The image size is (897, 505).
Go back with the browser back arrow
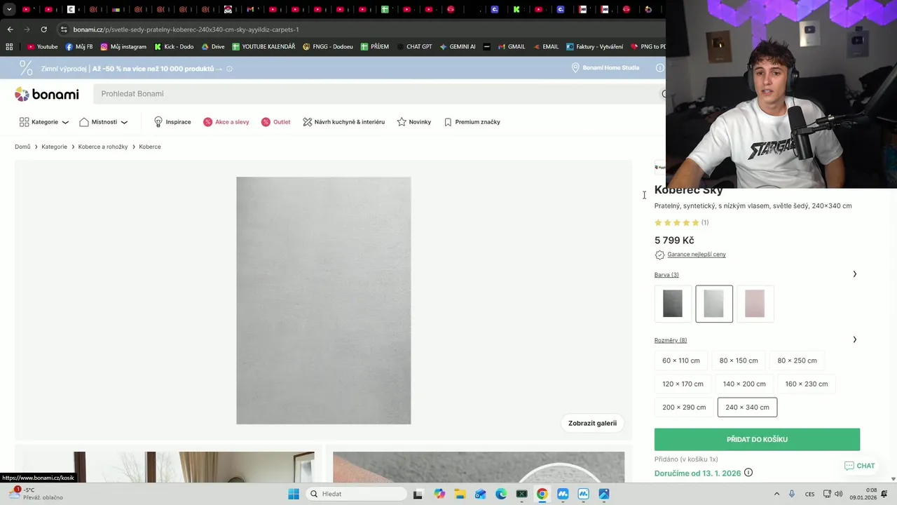tap(10, 29)
